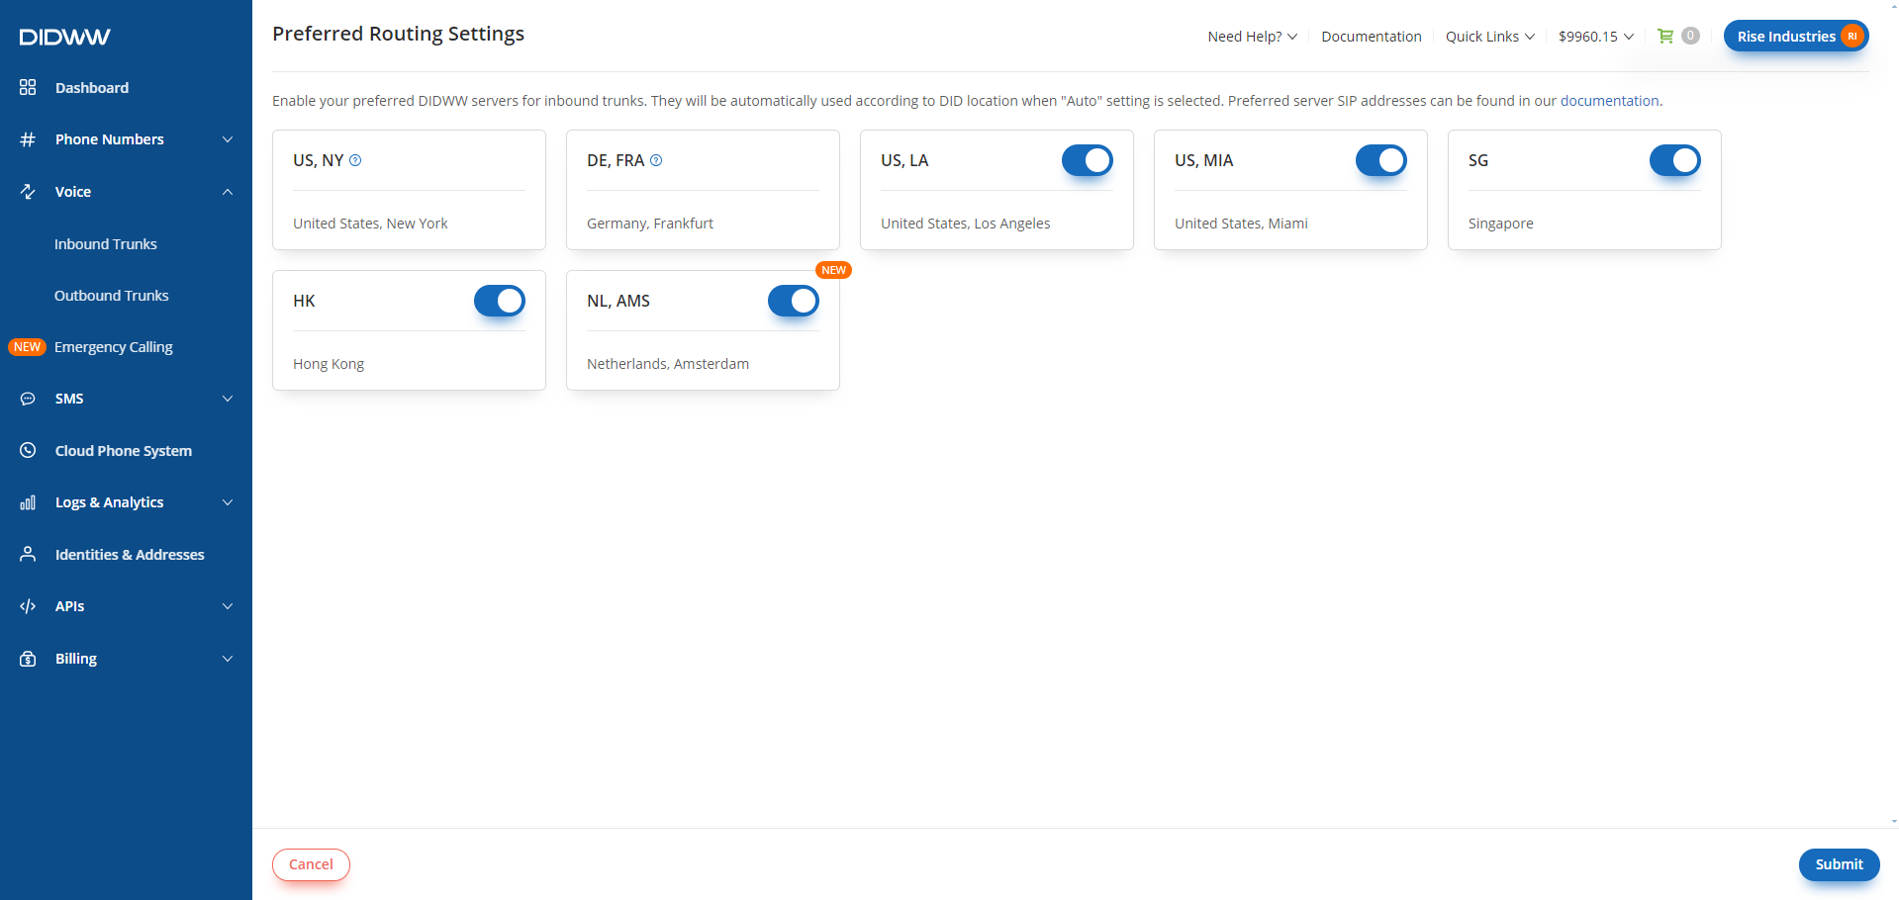The image size is (1899, 900).
Task: Toggle the US, LA server switch
Action: pyautogui.click(x=1087, y=160)
